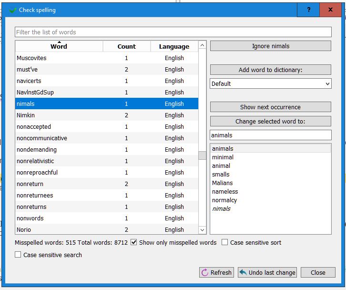Select the word 'nonwords' row

[107, 218]
